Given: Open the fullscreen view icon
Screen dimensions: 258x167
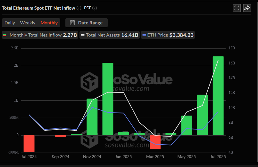Looking at the screenshot, I should [237, 8].
